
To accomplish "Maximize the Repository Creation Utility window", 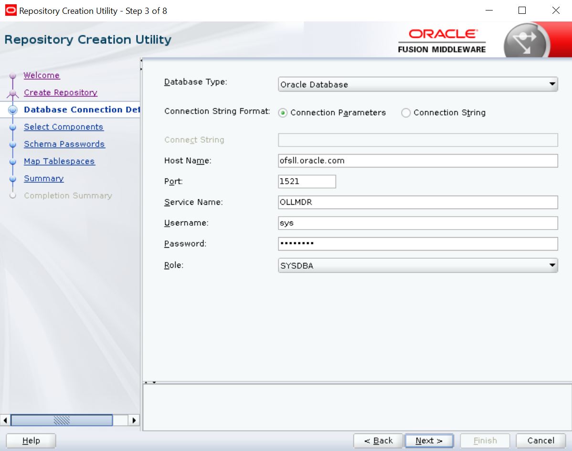I will point(522,10).
